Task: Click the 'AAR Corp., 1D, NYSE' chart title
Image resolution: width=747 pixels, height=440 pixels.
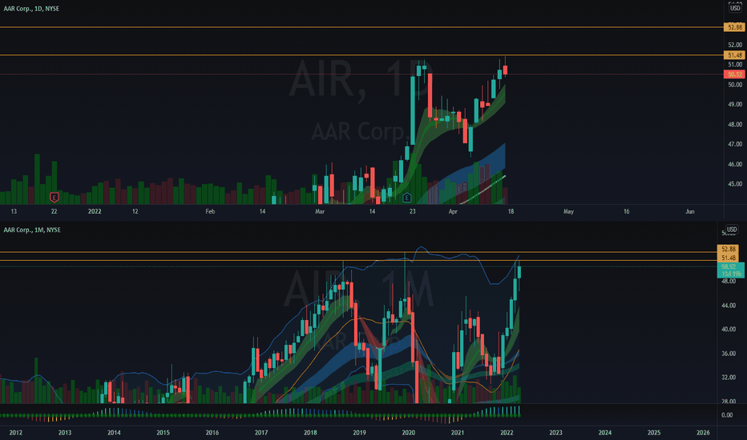Action: [x=31, y=9]
